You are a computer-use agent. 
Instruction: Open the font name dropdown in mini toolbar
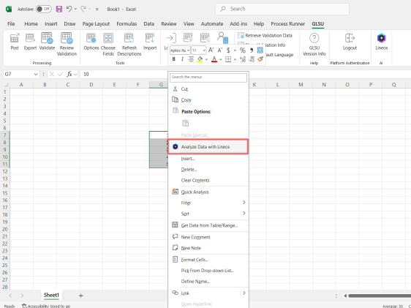pos(188,50)
